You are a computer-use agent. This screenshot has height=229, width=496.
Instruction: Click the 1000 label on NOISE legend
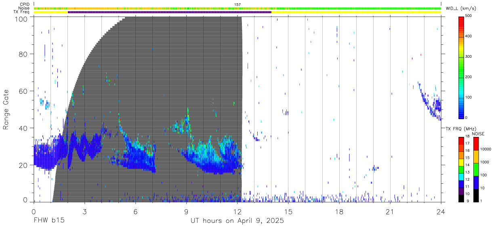point(484,162)
